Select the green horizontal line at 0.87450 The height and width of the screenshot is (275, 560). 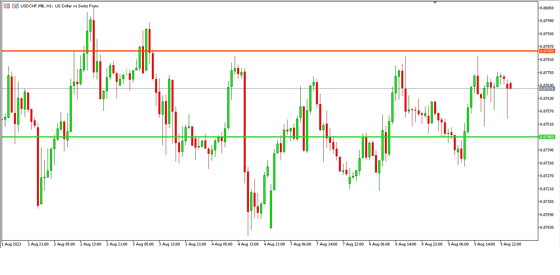coord(269,137)
